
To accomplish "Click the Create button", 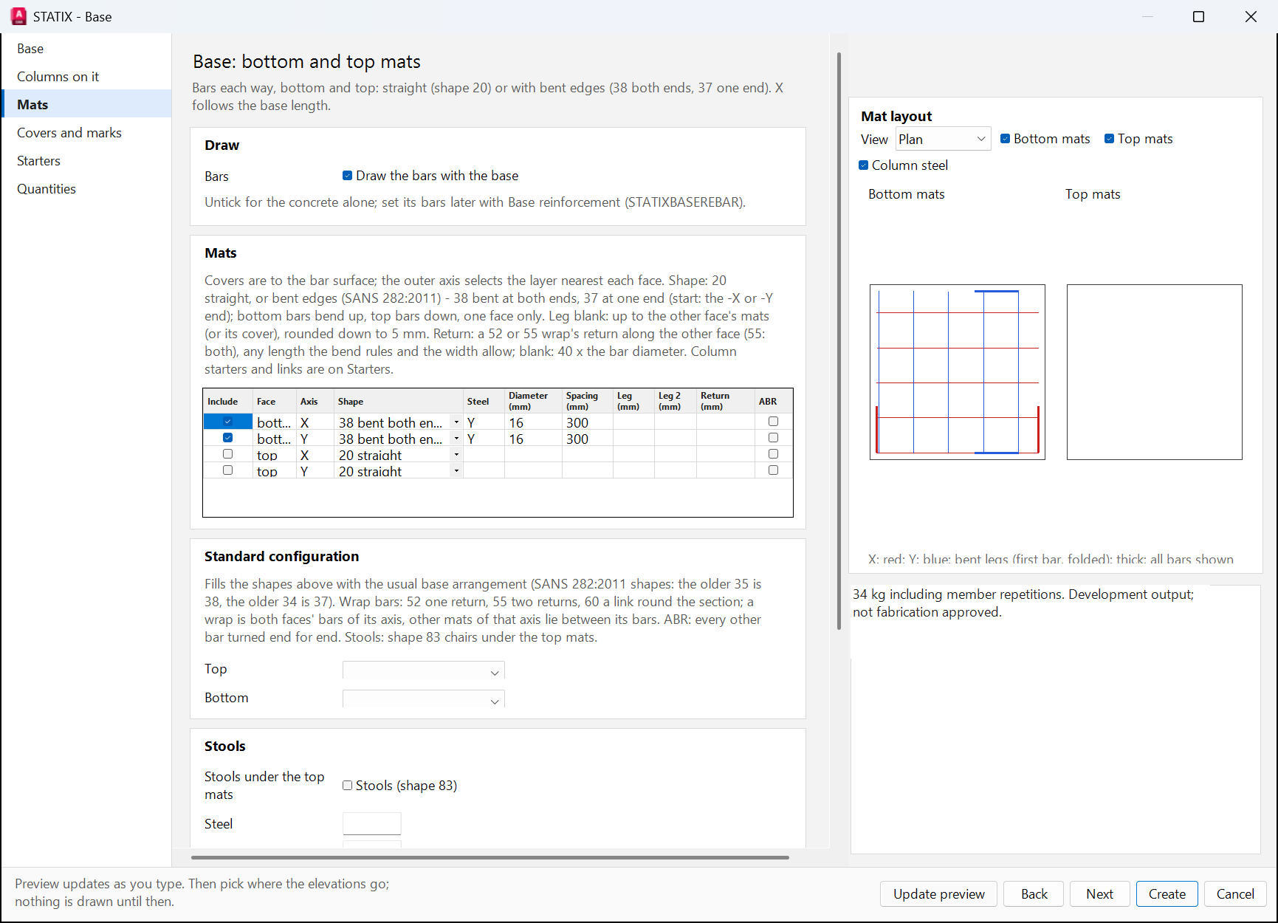I will pyautogui.click(x=1167, y=894).
